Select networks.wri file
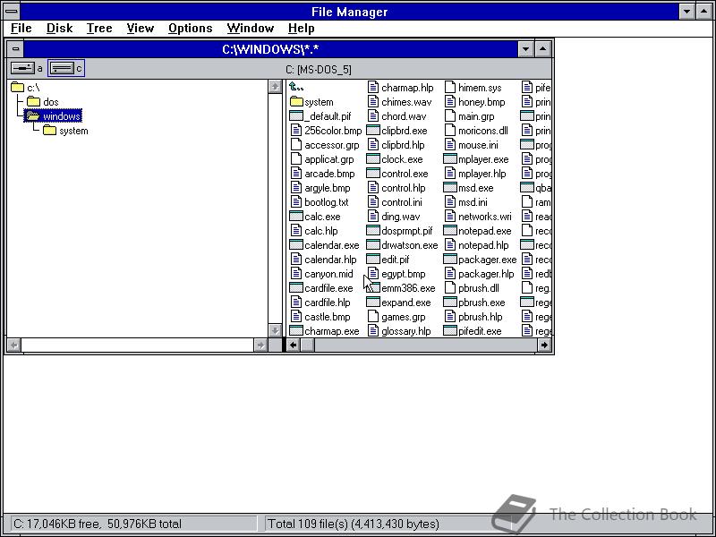The height and width of the screenshot is (537, 716). point(478,217)
